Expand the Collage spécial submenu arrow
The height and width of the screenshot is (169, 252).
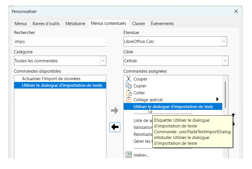[218, 99]
